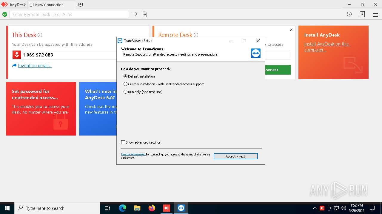The height and width of the screenshot is (214, 382).
Task: Click the taskbar search box
Action: pyautogui.click(x=57, y=208)
